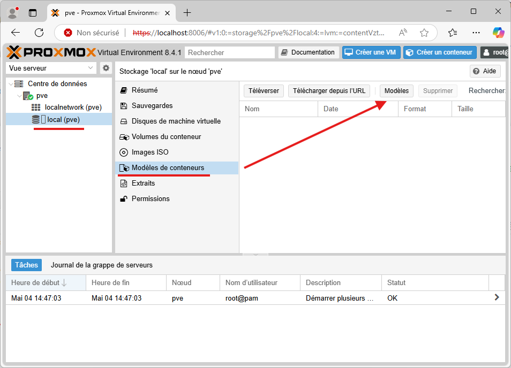Open the tab actions menu icon
Screen dimensions: 511x368
[x=33, y=13]
